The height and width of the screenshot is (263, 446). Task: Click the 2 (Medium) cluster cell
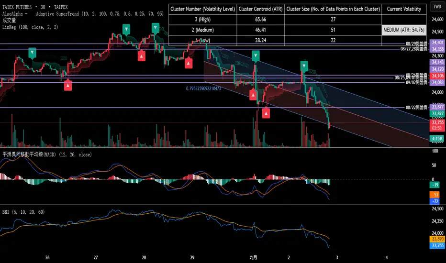pos(202,30)
